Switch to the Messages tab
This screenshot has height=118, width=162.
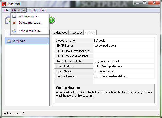click(x=76, y=33)
